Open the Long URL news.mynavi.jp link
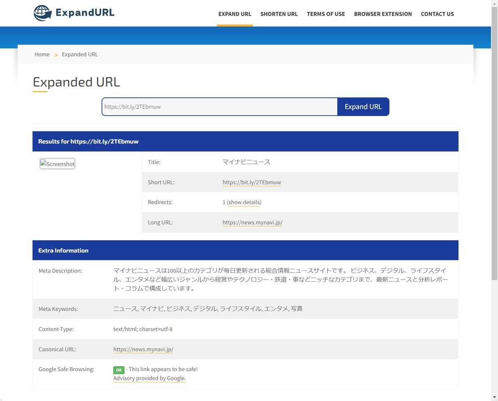The width and height of the screenshot is (498, 401). pyautogui.click(x=252, y=222)
